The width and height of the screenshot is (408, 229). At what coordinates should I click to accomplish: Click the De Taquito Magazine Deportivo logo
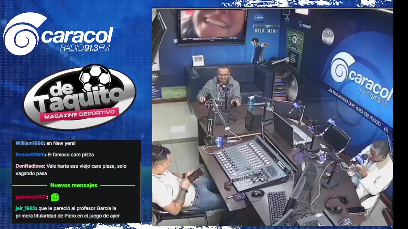[80, 97]
